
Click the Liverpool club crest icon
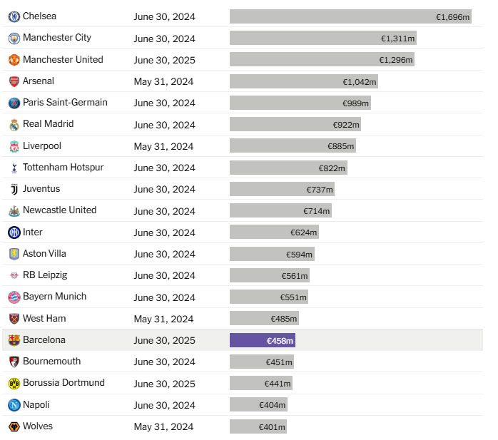pyautogui.click(x=14, y=146)
